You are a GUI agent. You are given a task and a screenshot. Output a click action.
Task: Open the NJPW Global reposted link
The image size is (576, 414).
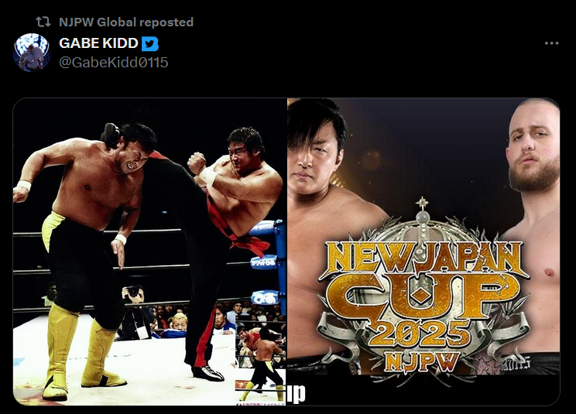(126, 22)
